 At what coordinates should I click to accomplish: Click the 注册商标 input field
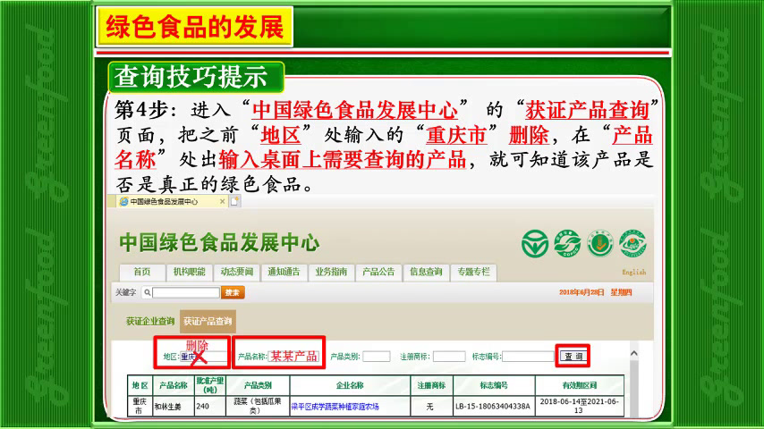449,357
